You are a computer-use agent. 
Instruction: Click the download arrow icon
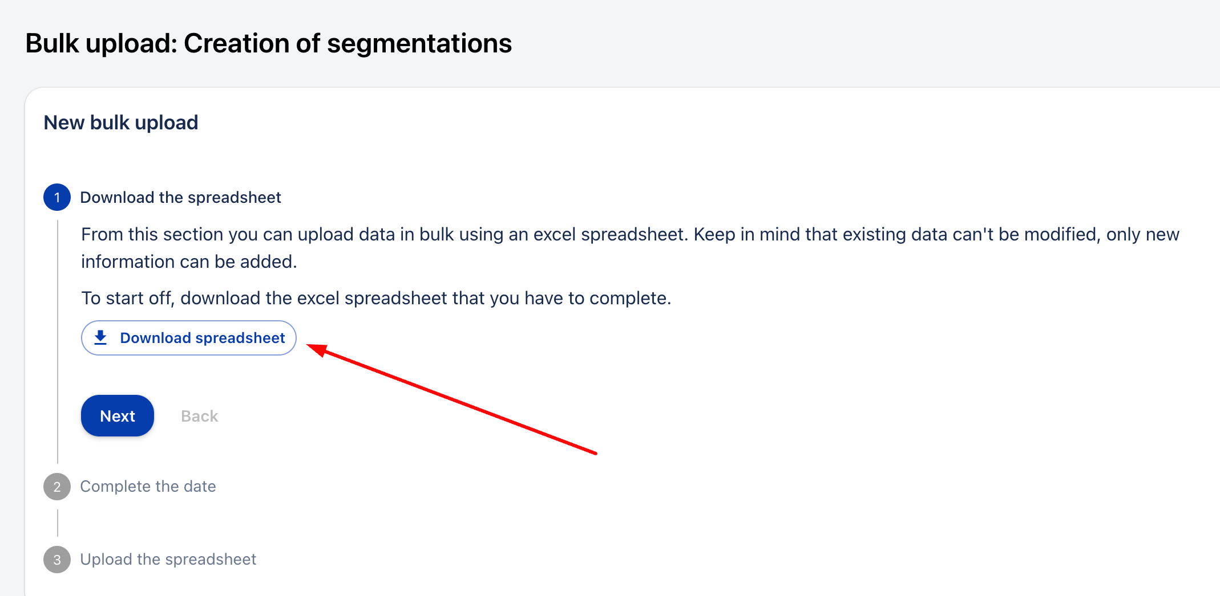pyautogui.click(x=100, y=338)
